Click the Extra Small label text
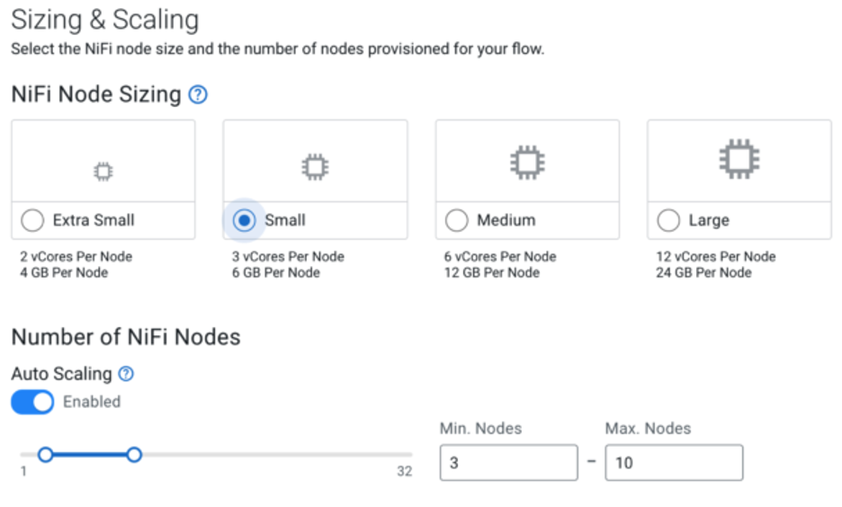Viewport: 842px width, 507px height. pyautogui.click(x=94, y=220)
